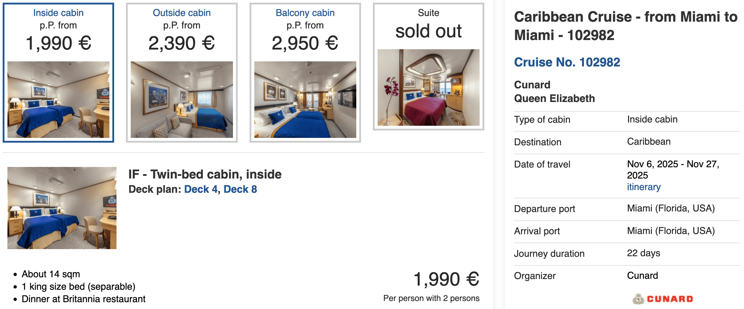Image resolution: width=744 pixels, height=309 pixels.
Task: Open the Deck 8 deck plan
Action: (x=240, y=189)
